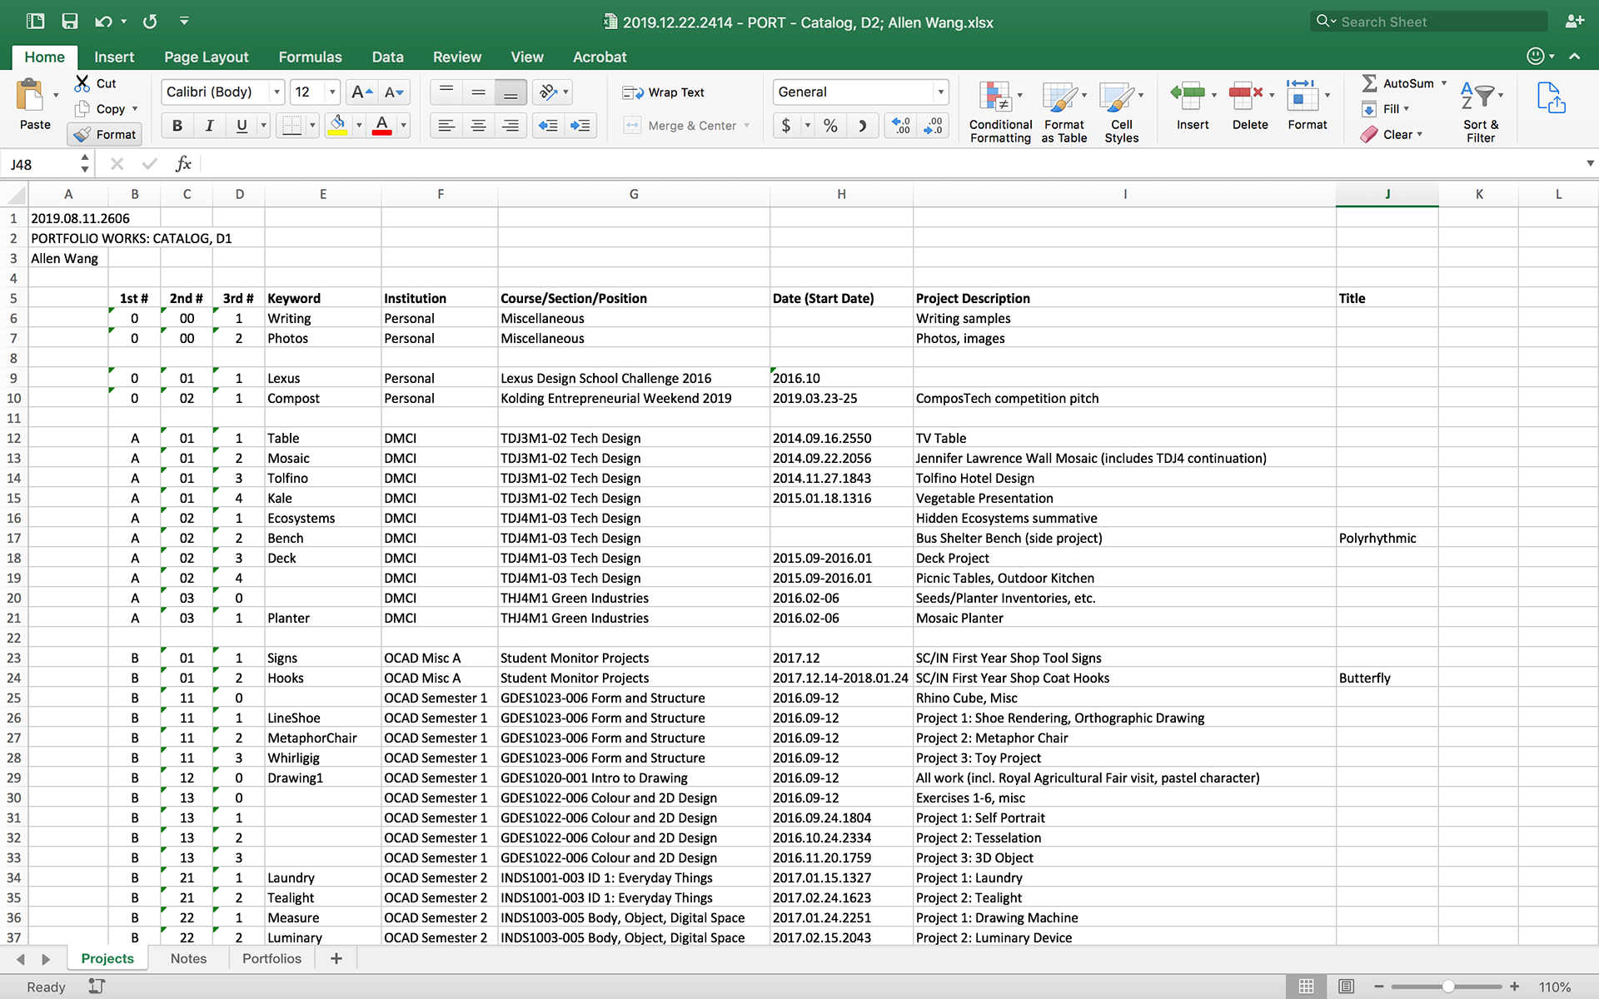Open the Insert ribbon tab

tap(114, 57)
